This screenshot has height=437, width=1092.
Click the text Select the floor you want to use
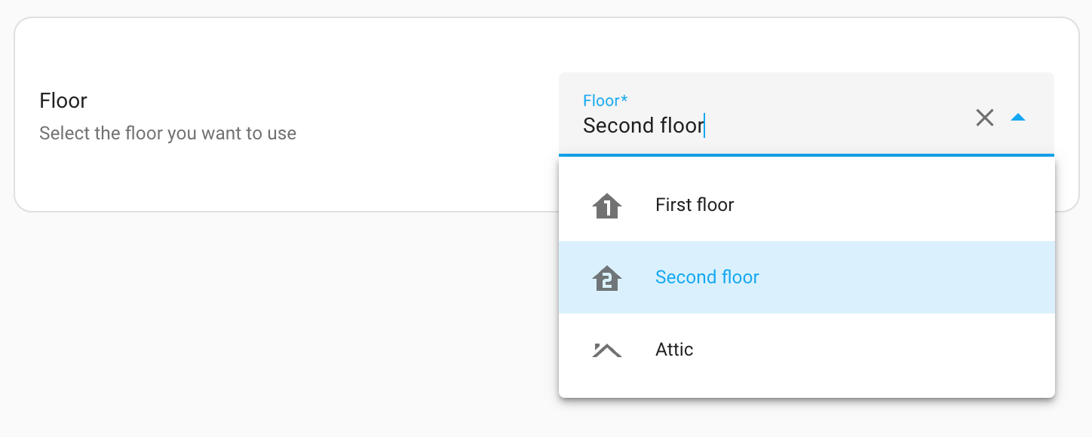click(x=167, y=133)
